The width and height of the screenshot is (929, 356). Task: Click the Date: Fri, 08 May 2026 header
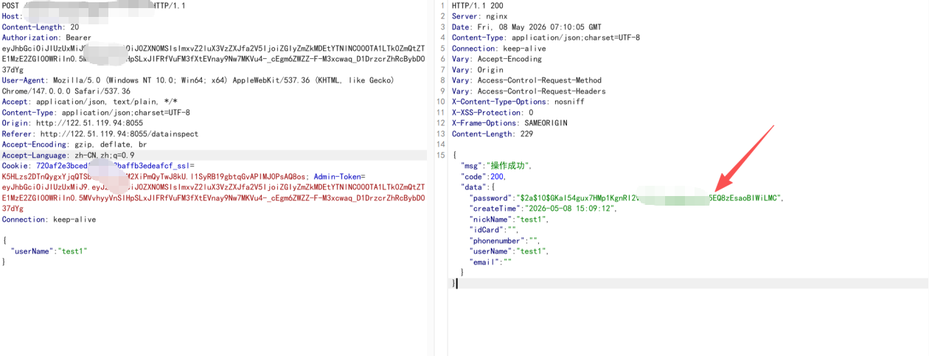click(526, 27)
